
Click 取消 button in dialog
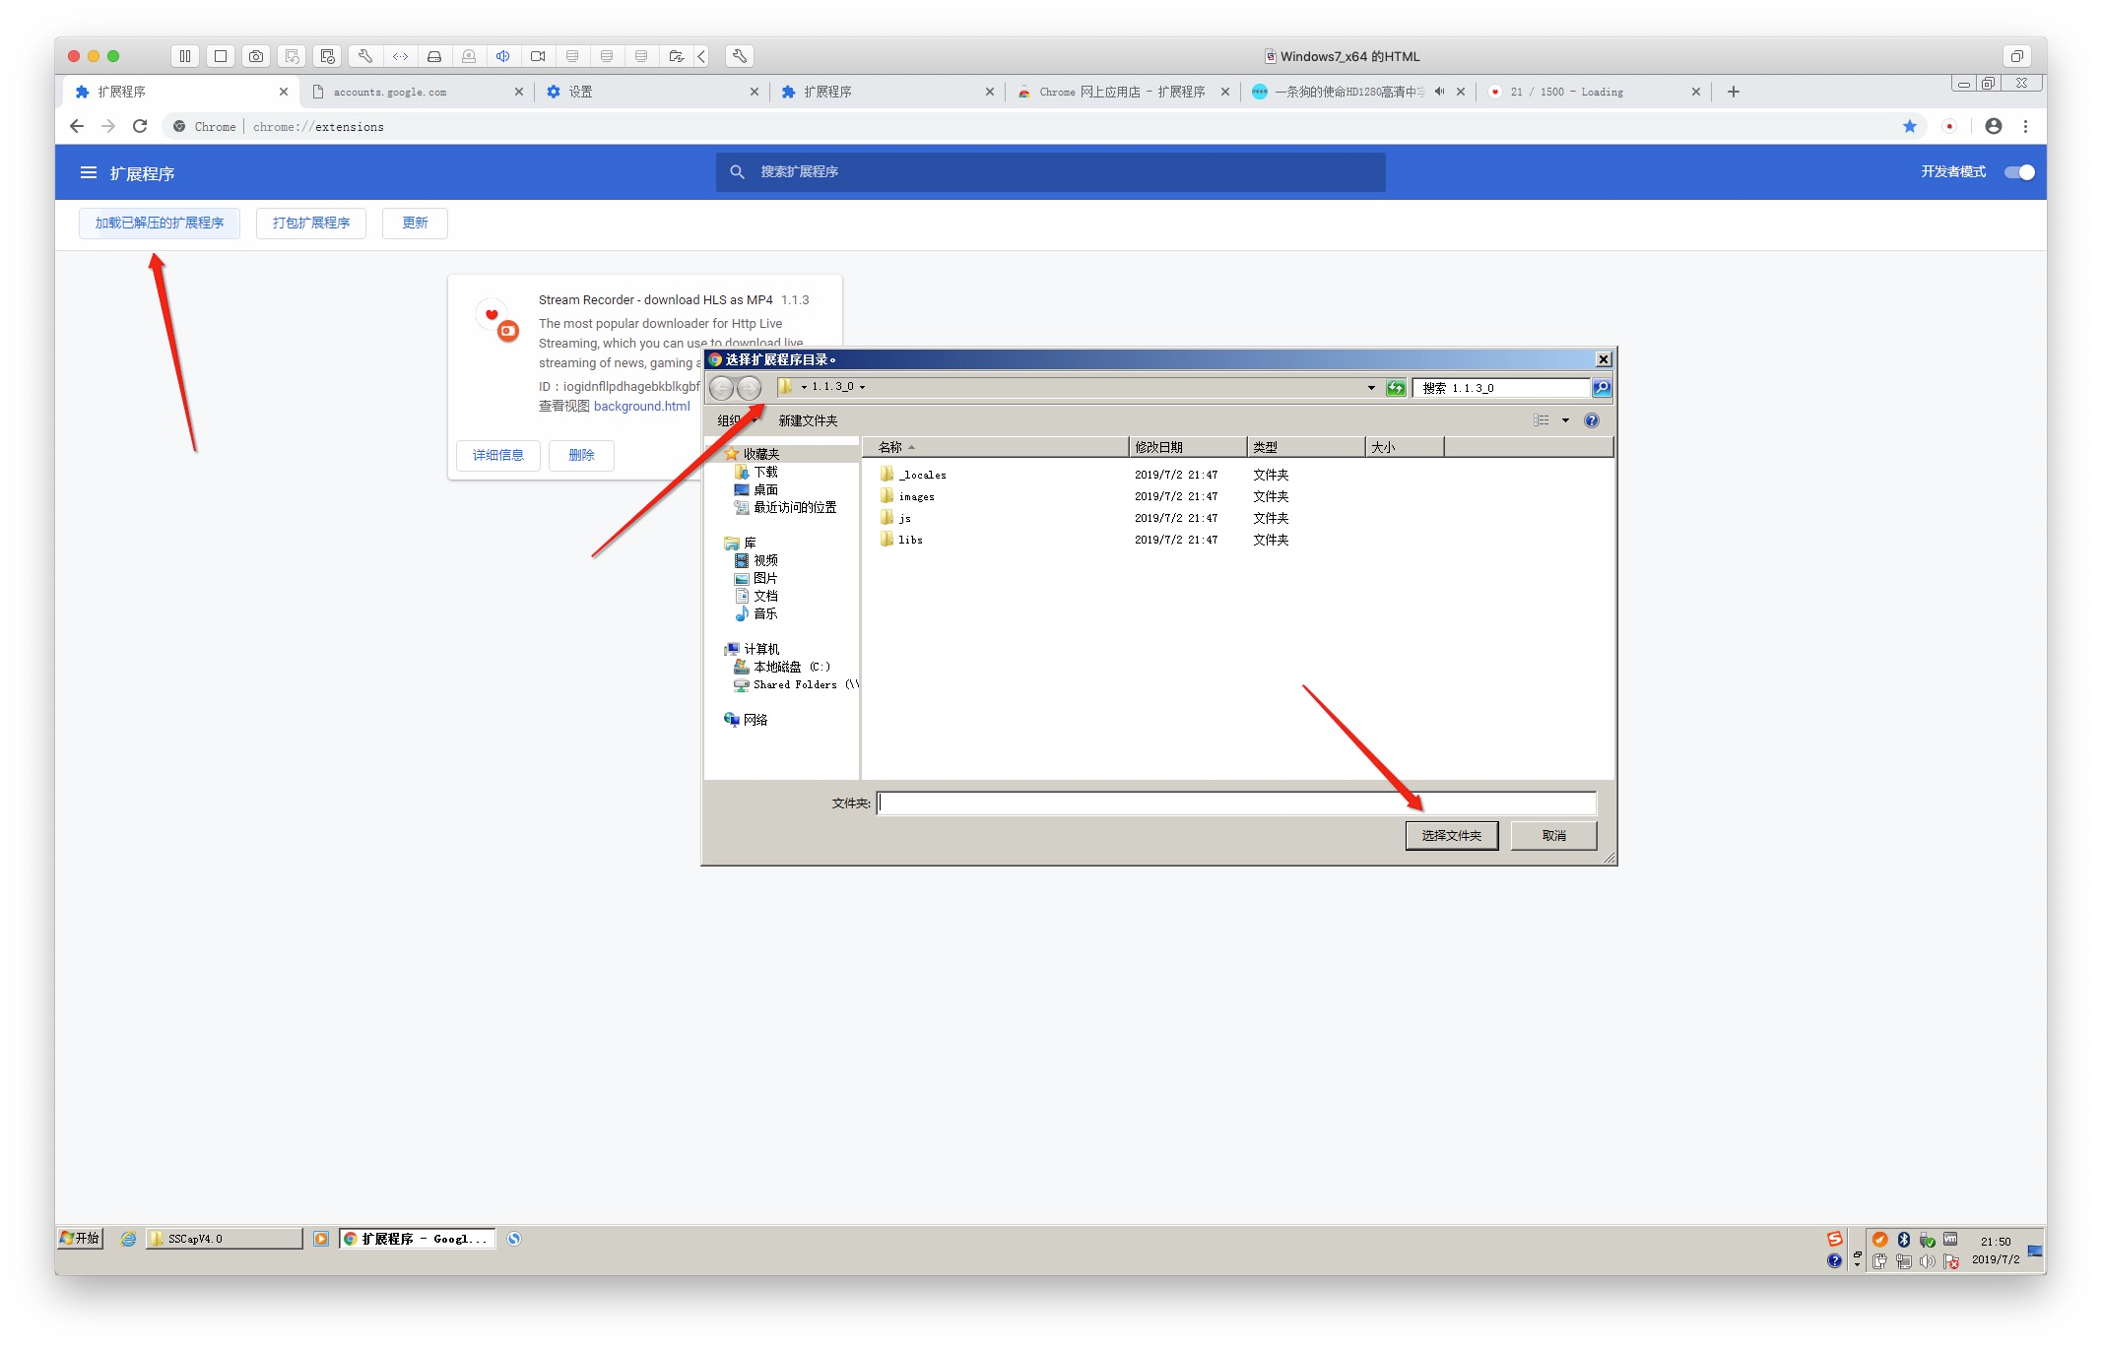coord(1553,836)
